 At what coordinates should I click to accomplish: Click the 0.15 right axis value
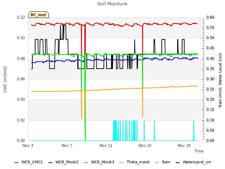pos(210,109)
